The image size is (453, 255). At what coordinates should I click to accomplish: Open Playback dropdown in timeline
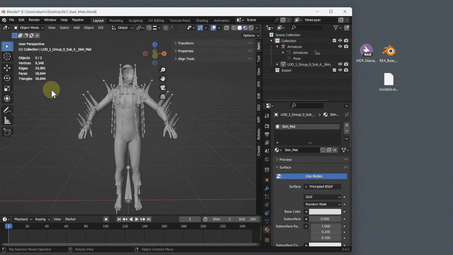pyautogui.click(x=23, y=219)
